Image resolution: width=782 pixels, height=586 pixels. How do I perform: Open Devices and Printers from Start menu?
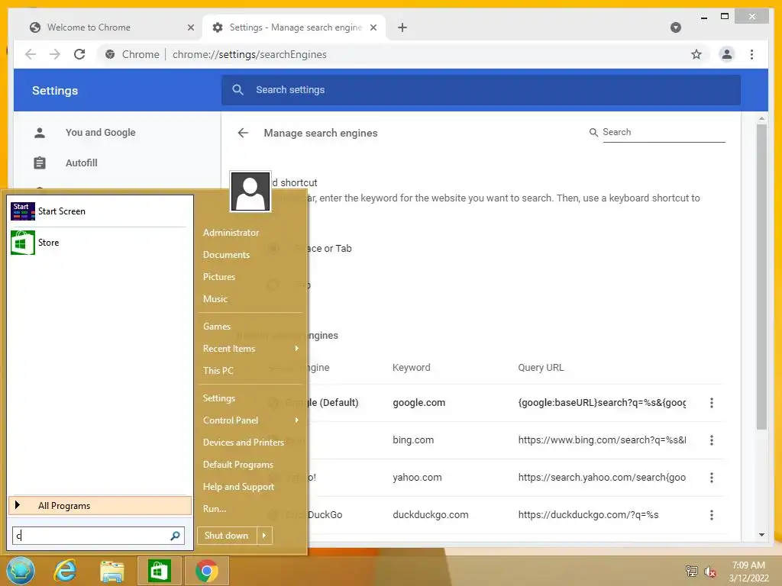(244, 443)
